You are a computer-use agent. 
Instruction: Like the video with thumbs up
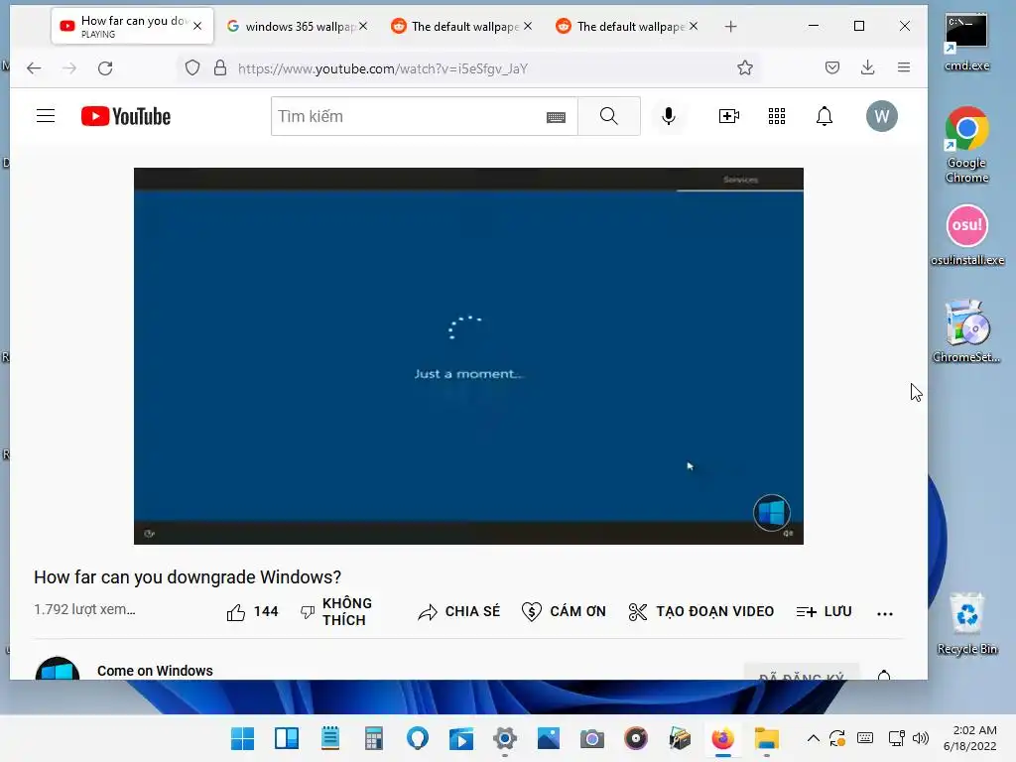[252, 611]
